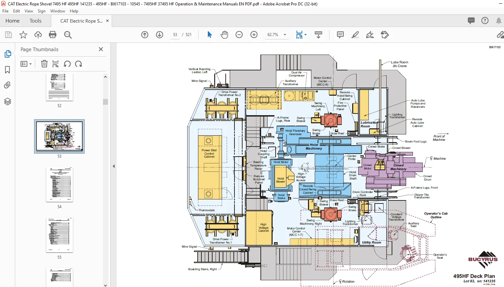Viewport: 504px width, 287px height.
Task: Toggle the Layers panel in sidebar
Action: [7, 101]
